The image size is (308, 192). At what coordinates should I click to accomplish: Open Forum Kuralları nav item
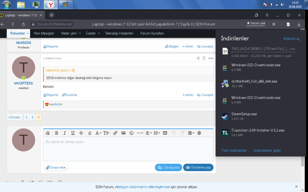pos(152,33)
